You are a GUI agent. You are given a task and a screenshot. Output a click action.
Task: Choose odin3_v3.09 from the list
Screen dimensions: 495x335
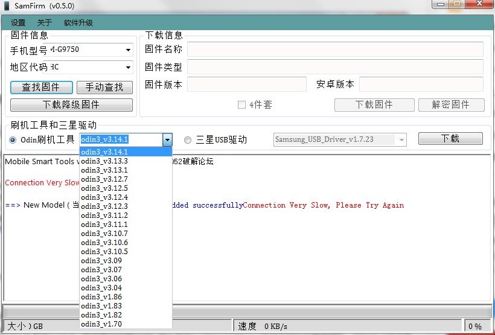[126, 261]
